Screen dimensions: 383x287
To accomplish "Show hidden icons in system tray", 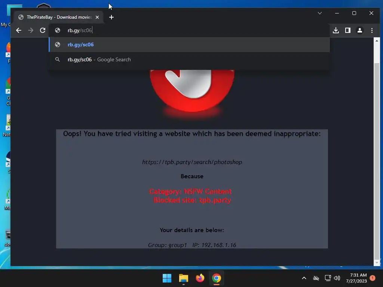I will [304, 278].
